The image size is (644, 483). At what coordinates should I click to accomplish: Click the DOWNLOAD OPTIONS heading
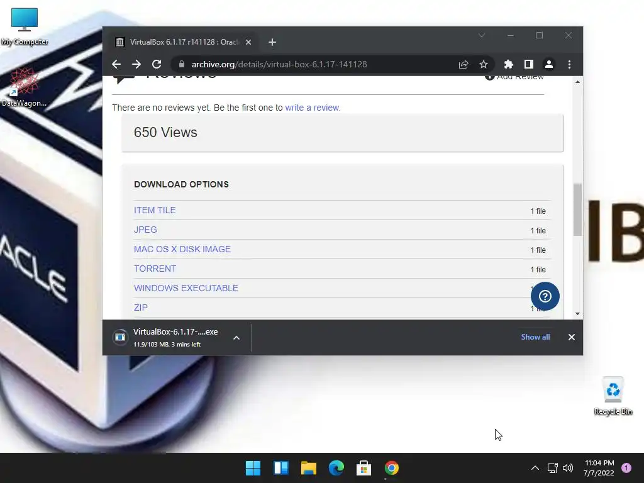[x=181, y=184]
